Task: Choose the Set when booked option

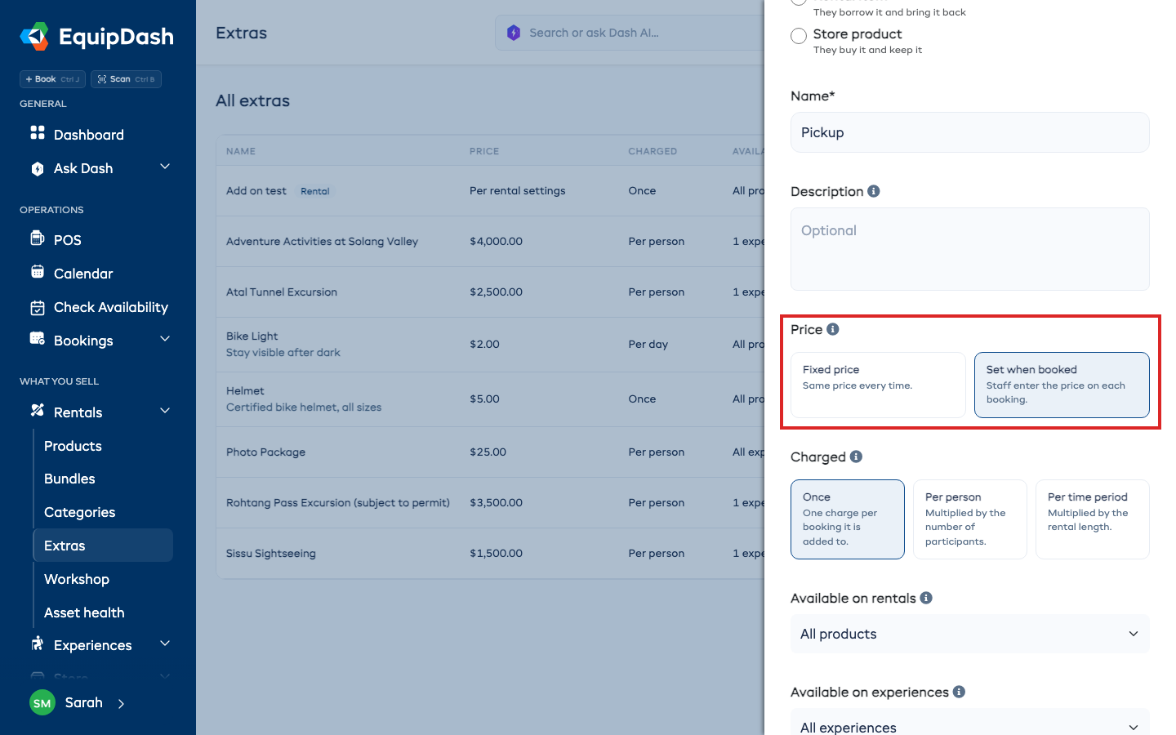Action: (1062, 385)
